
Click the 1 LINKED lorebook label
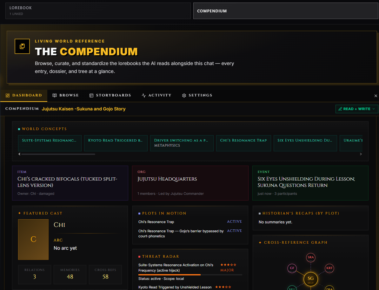tap(16, 14)
